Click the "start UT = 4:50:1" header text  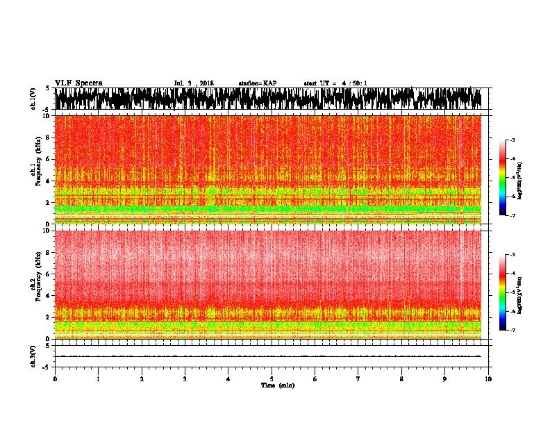point(335,83)
